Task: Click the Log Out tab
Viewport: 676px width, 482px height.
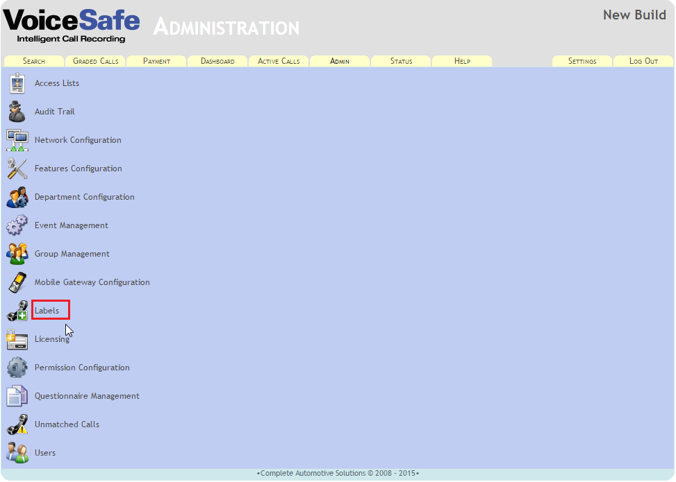Action: 643,61
